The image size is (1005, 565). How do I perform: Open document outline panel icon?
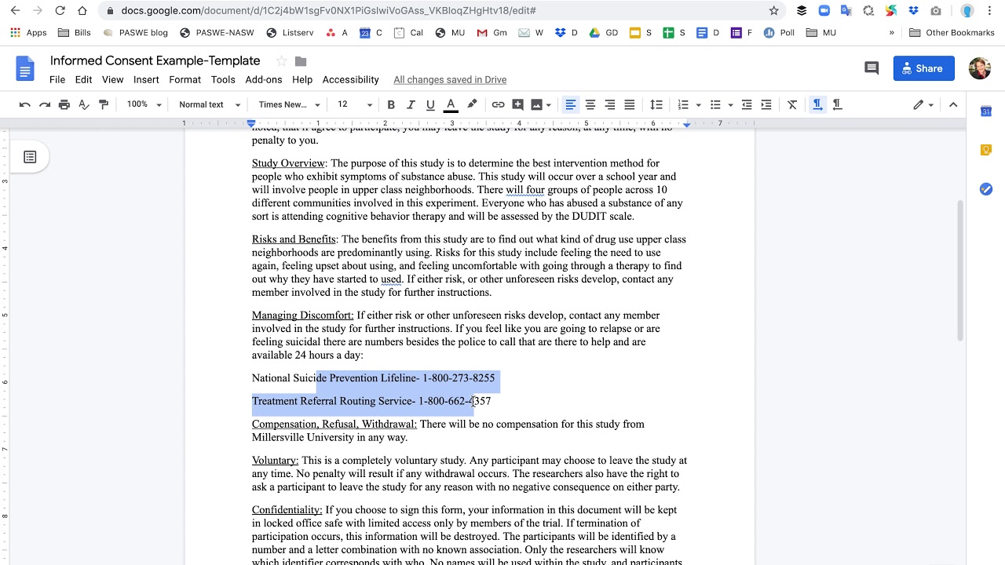click(x=30, y=157)
